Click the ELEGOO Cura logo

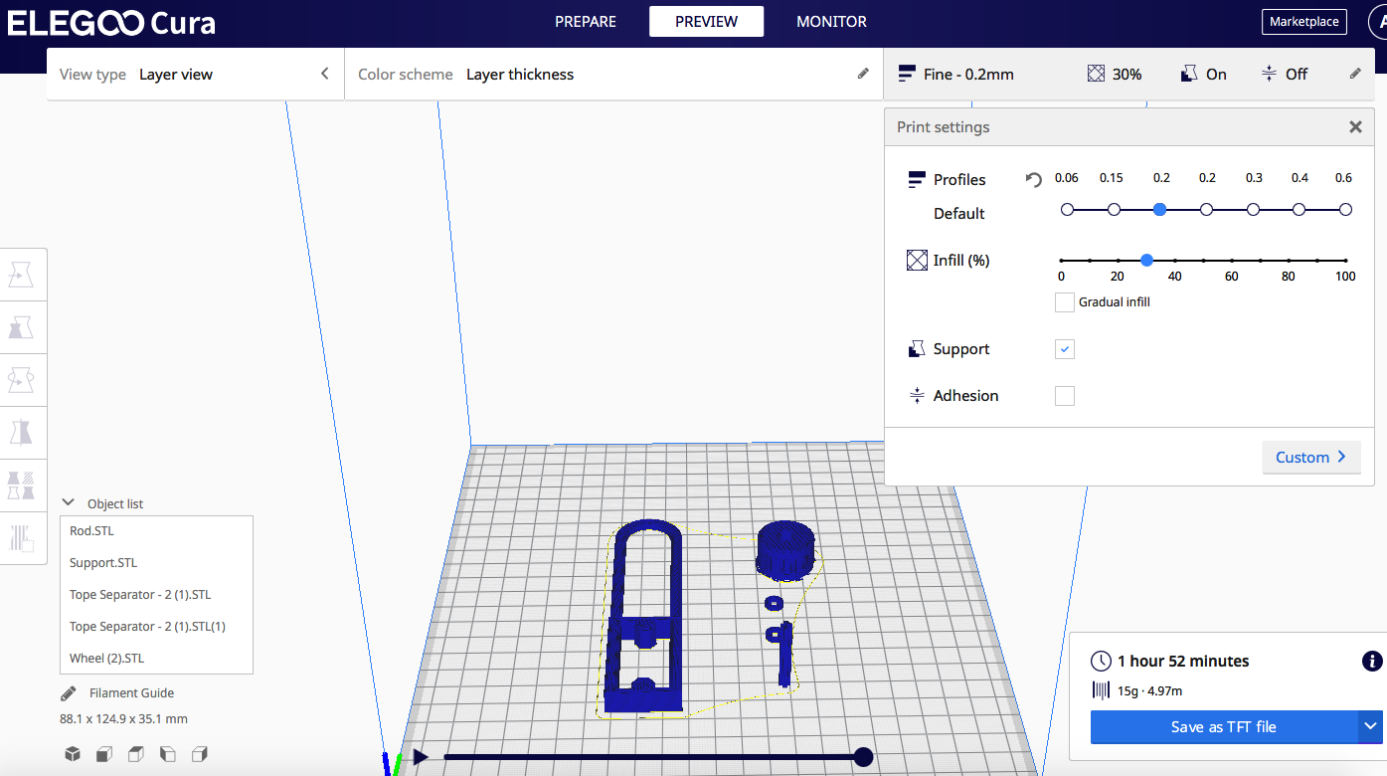coord(111,23)
